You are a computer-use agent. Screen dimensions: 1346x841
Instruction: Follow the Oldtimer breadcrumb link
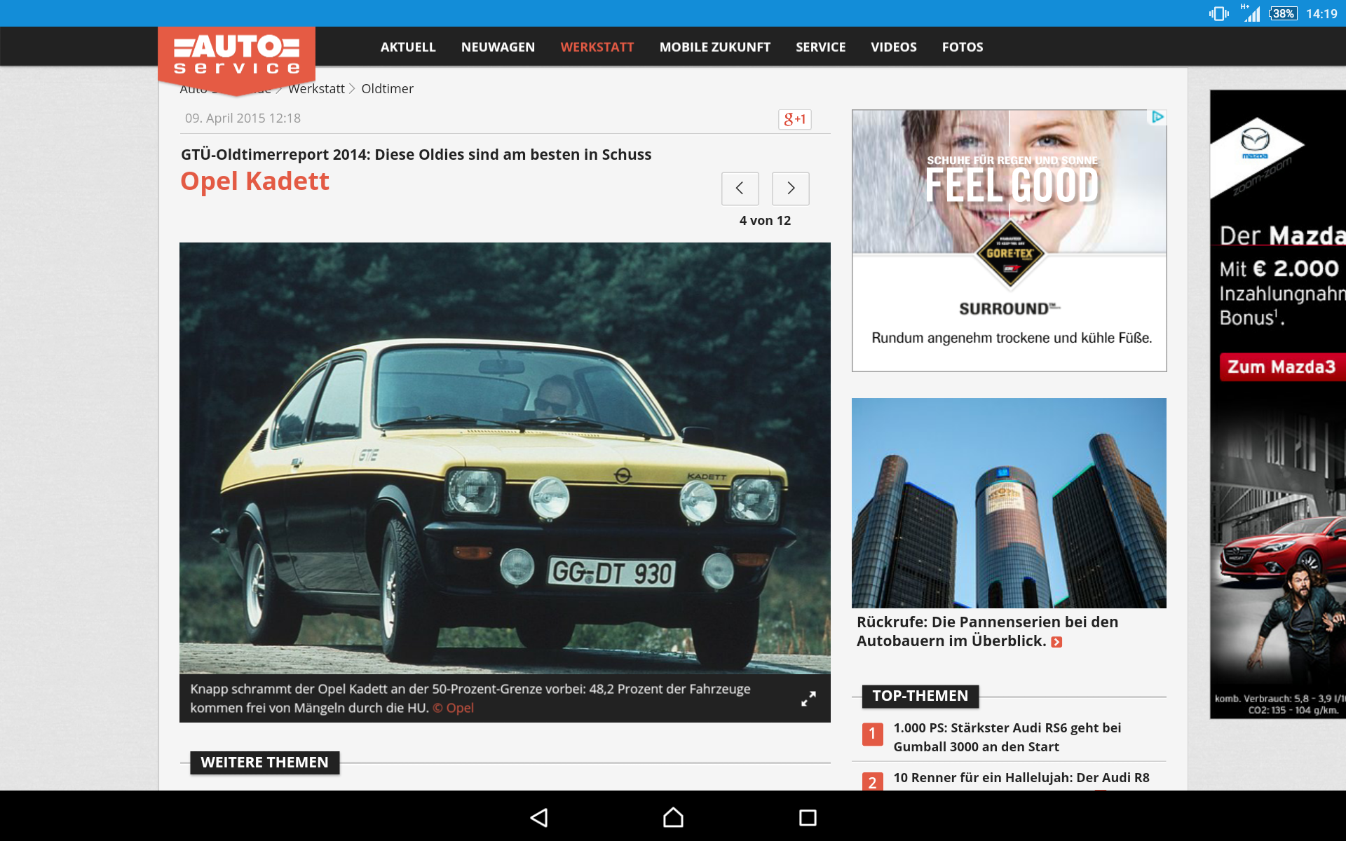click(387, 89)
